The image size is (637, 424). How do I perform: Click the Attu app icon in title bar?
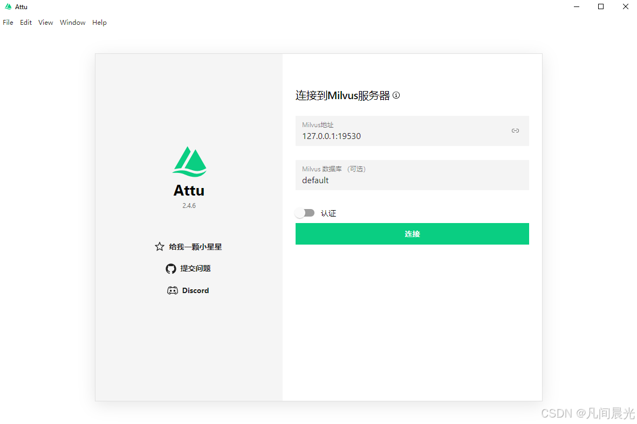pyautogui.click(x=8, y=6)
